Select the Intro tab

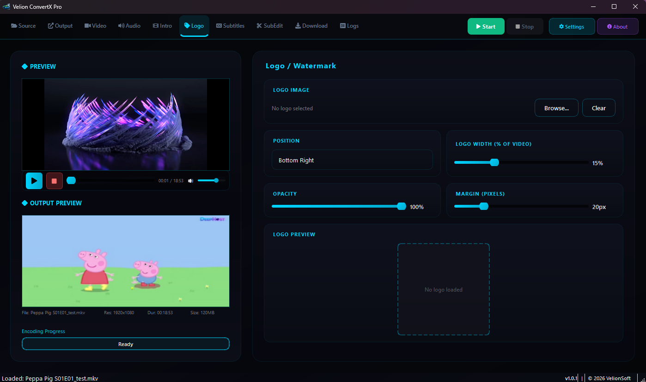(162, 26)
